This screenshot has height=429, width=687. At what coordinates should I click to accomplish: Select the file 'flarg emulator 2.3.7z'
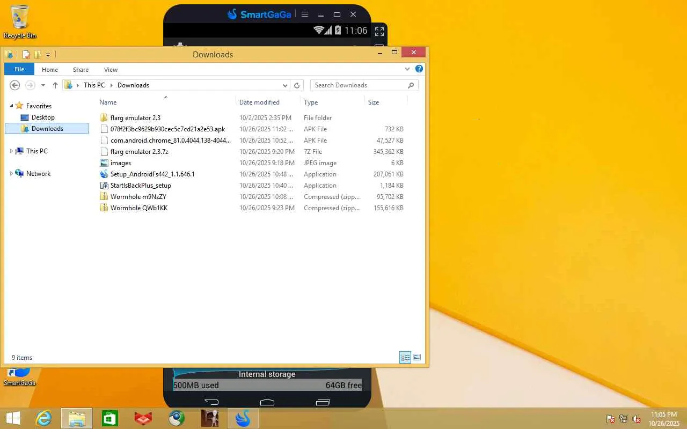pos(139,152)
